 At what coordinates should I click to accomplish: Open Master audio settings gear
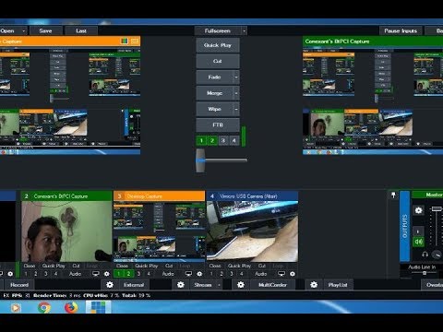418,210
